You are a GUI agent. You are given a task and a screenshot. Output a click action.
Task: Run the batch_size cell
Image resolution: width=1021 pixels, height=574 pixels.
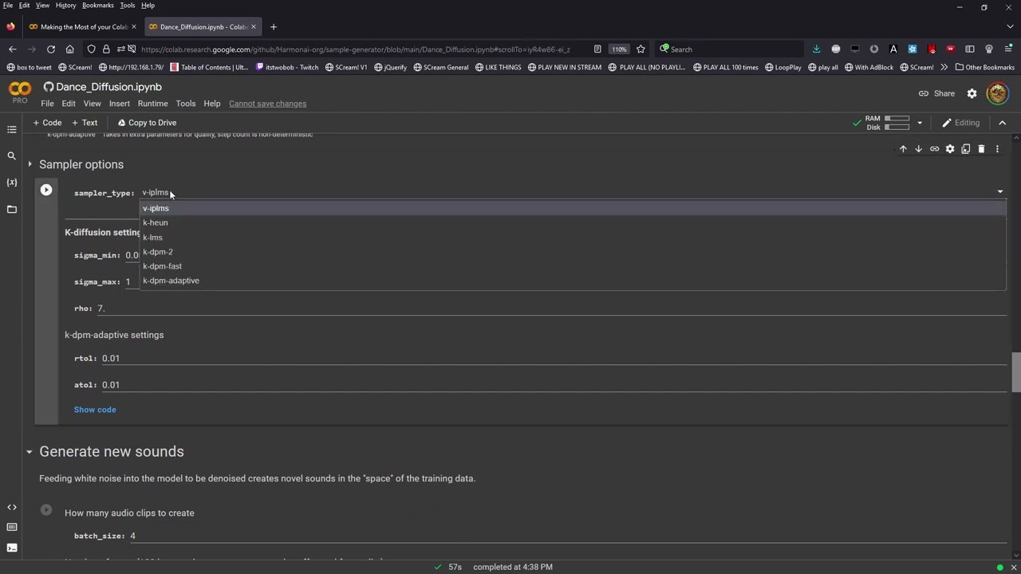pos(46,510)
